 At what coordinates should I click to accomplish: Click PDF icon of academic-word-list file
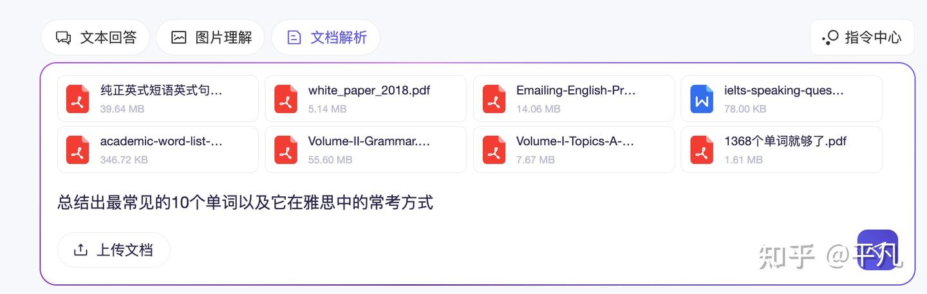click(x=78, y=150)
